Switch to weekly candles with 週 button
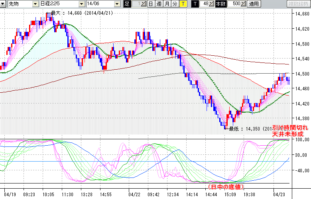This screenshot has height=199, width=311. tap(159, 4)
